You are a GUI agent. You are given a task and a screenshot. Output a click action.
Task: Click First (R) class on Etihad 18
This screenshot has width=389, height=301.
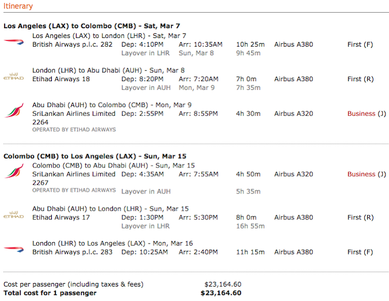(360, 79)
